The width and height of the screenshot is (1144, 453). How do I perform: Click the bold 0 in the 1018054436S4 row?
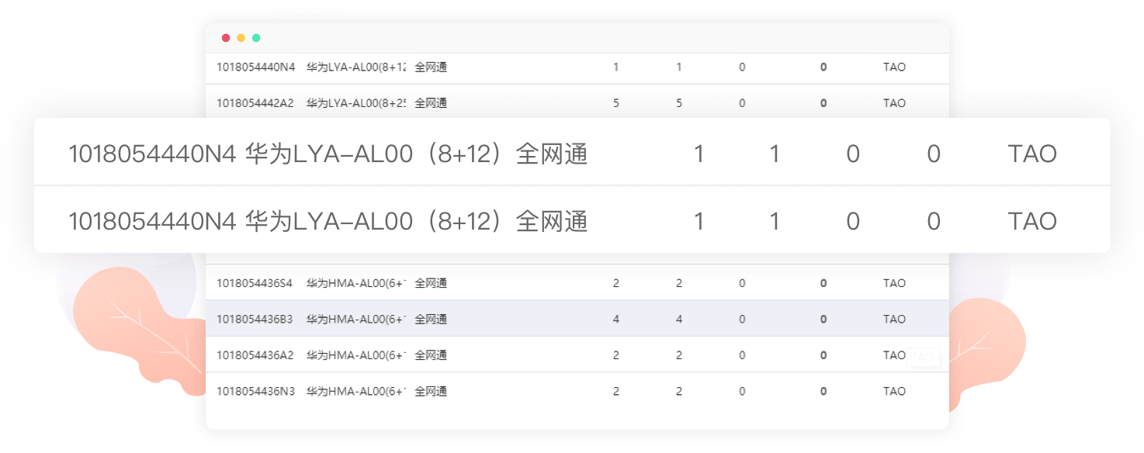823,283
